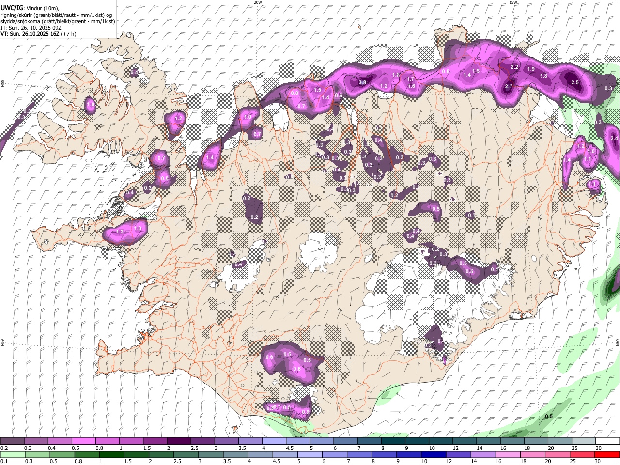This screenshot has width=620, height=465.
Task: Click the '20W' longitude label
Action: [258, 2]
